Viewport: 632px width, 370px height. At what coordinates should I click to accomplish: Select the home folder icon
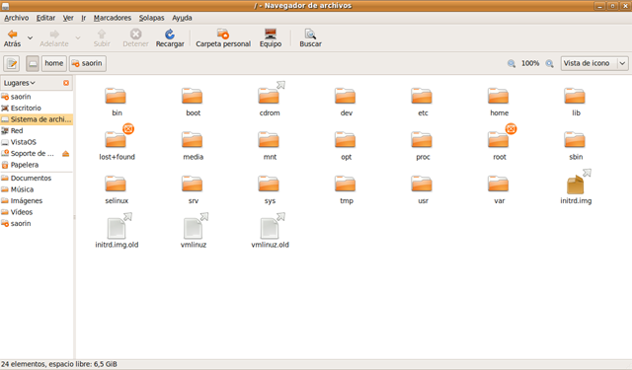499,97
